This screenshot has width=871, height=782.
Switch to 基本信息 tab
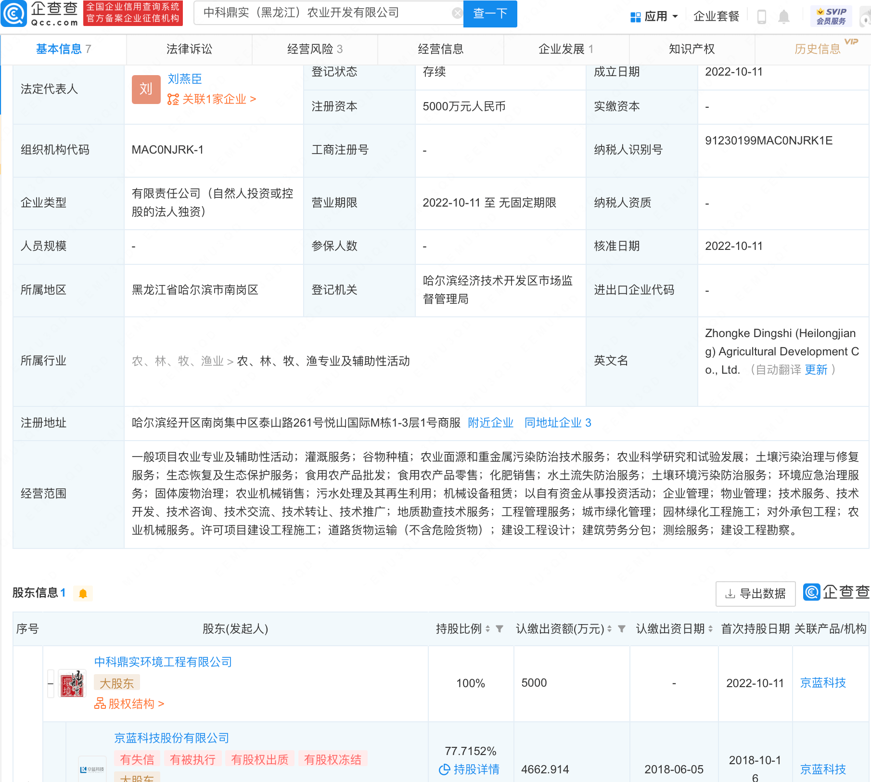pyautogui.click(x=64, y=49)
